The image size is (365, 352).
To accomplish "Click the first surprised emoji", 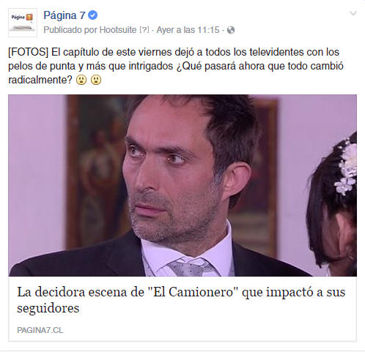I will (81, 80).
